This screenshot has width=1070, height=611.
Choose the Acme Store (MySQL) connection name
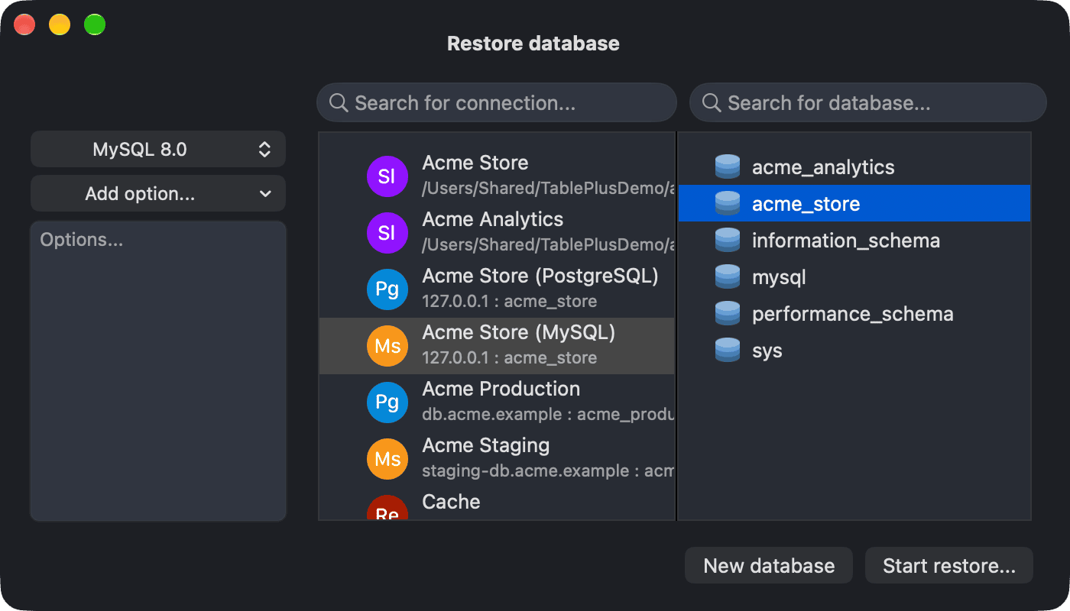(519, 332)
